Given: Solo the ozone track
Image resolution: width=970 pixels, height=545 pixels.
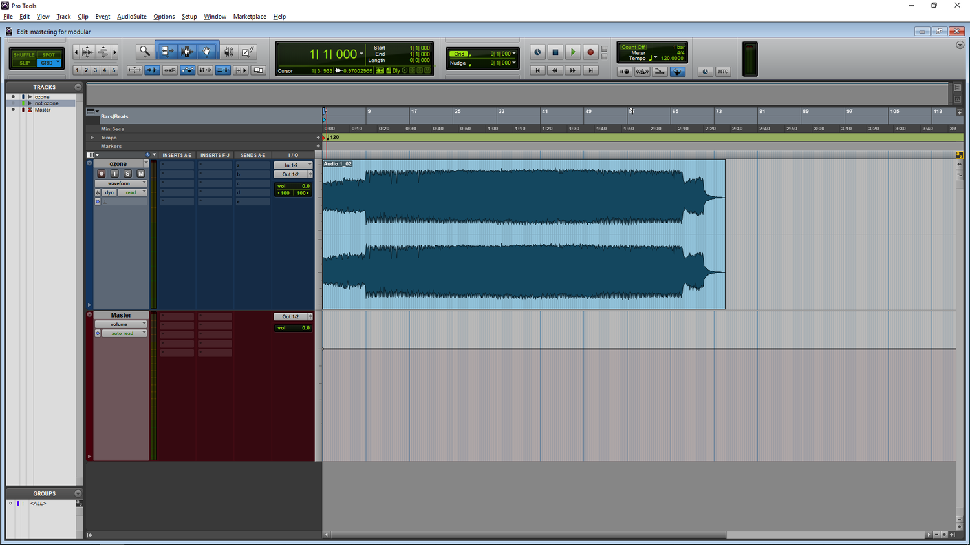Looking at the screenshot, I should point(127,174).
